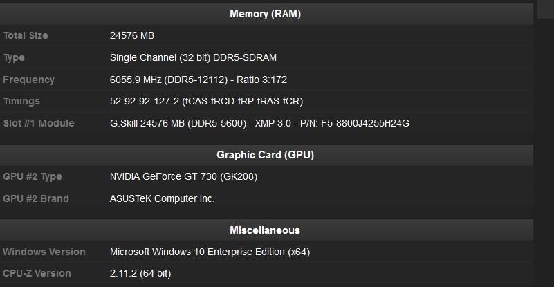Screen dimensions: 554x287
Task: Click the Graphic Card (GPU) section header
Action: 265,155
